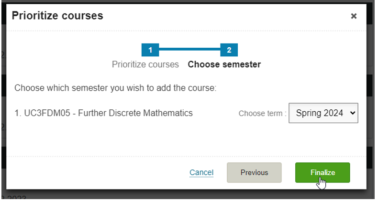Click the chevron arrow in the term selector
The width and height of the screenshot is (378, 201).
(353, 113)
